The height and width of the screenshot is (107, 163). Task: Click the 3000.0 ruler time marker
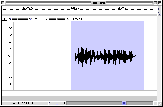pyautogui.click(x=28, y=8)
